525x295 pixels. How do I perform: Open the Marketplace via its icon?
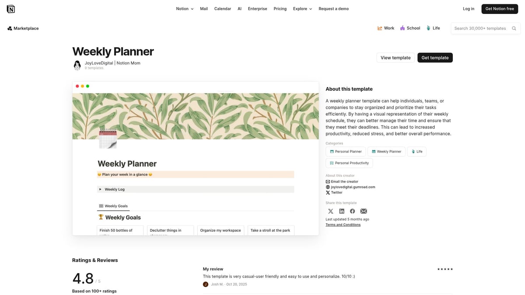9,28
